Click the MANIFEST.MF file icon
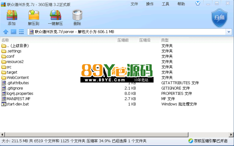 coord(4,99)
